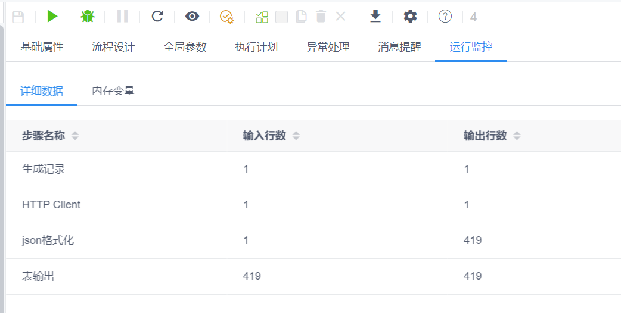Open settings with the gear icon

[410, 16]
